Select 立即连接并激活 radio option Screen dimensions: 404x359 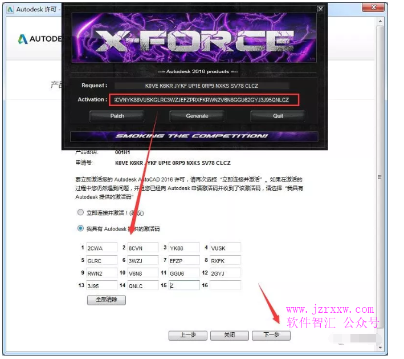pos(80,212)
